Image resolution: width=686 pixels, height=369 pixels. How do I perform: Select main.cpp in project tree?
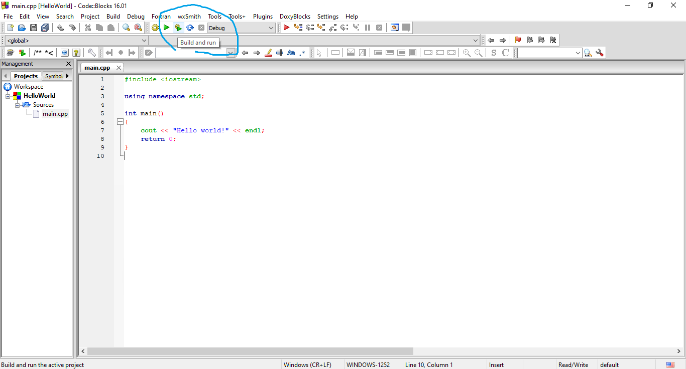click(55, 114)
